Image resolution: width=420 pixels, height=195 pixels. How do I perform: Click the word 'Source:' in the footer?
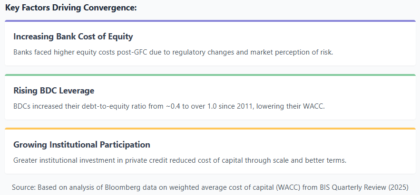(25, 187)
